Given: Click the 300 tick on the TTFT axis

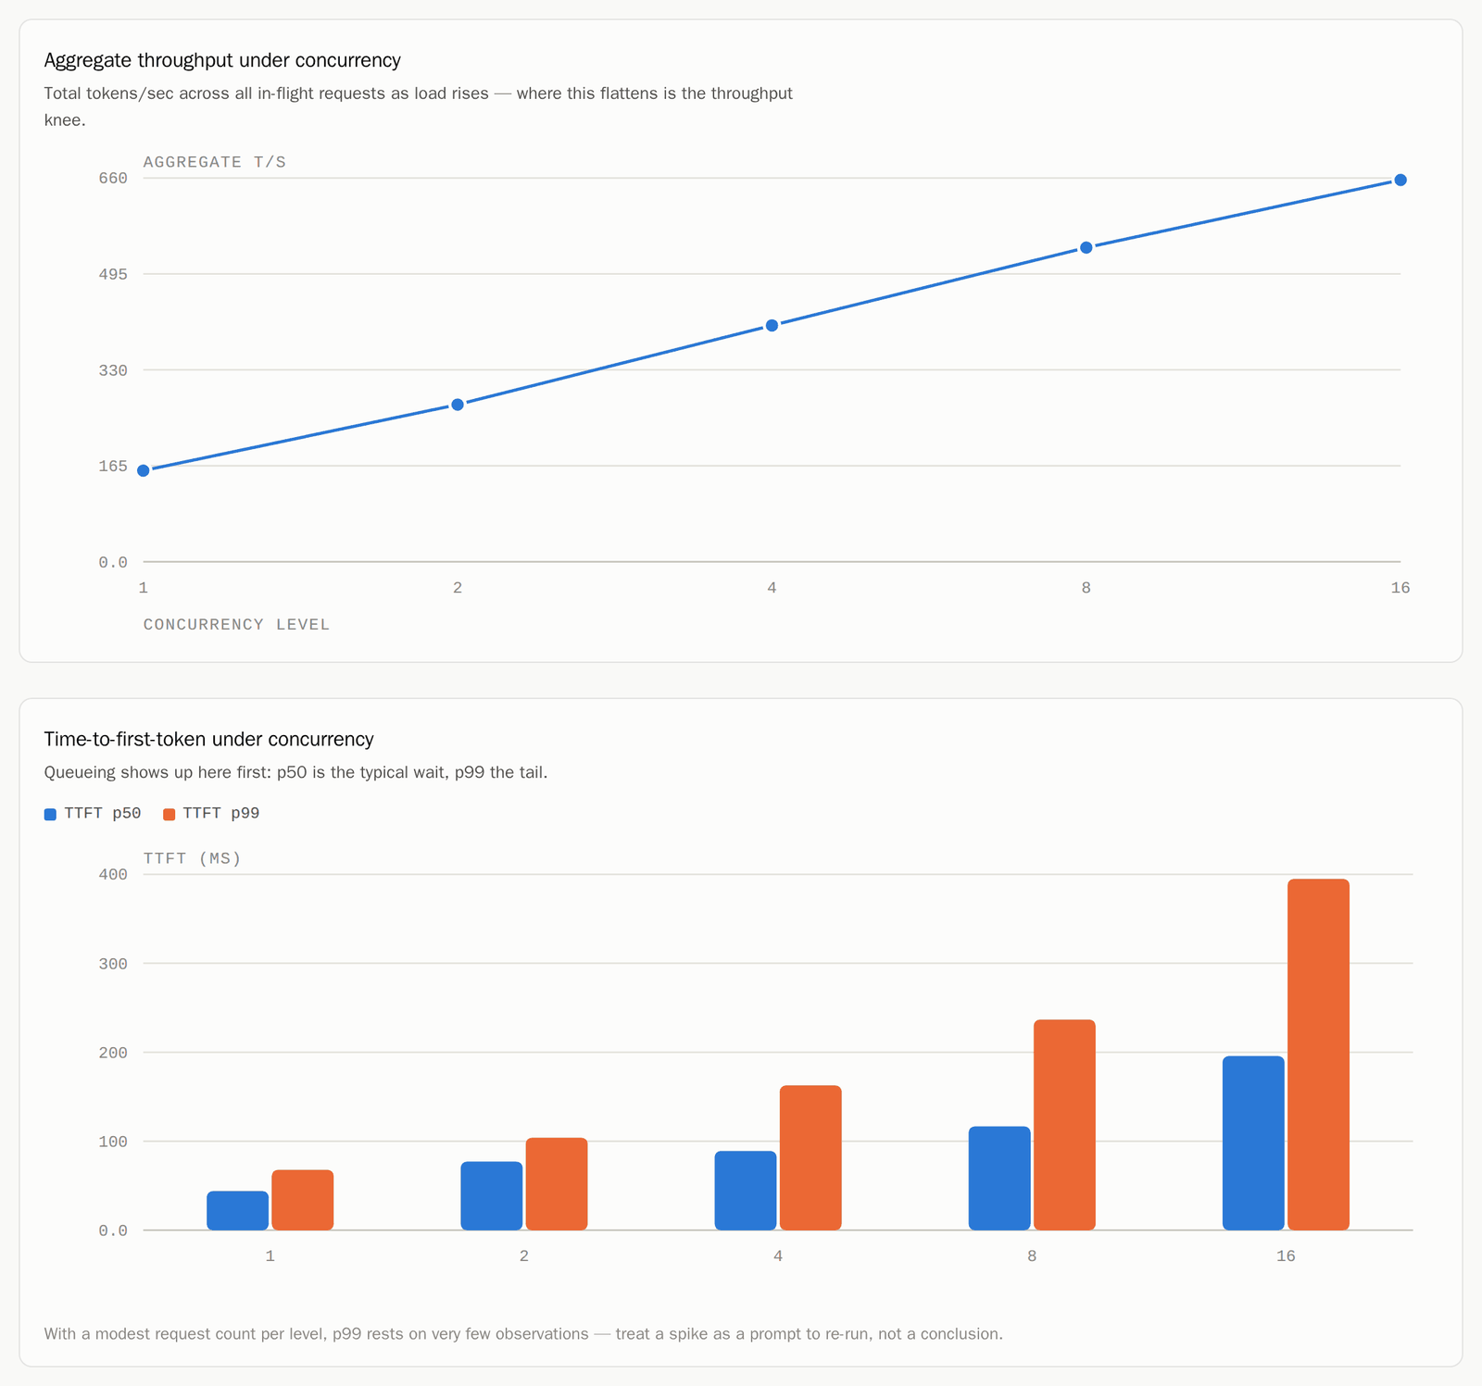Looking at the screenshot, I should (113, 964).
